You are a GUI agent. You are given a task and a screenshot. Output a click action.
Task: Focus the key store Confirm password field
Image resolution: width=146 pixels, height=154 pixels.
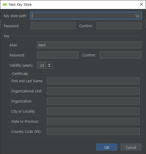pyautogui.click(x=119, y=26)
